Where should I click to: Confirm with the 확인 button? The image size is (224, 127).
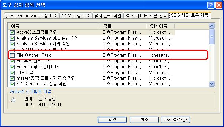[x=112, y=120]
